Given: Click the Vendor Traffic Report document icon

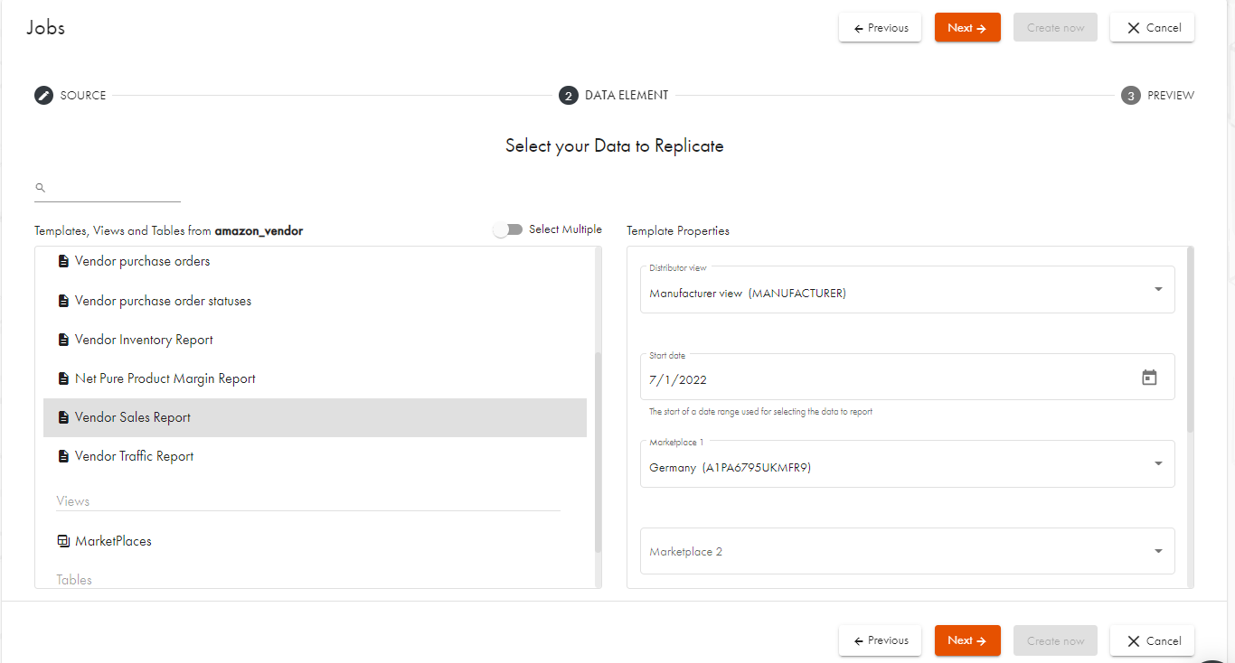Looking at the screenshot, I should pyautogui.click(x=63, y=457).
